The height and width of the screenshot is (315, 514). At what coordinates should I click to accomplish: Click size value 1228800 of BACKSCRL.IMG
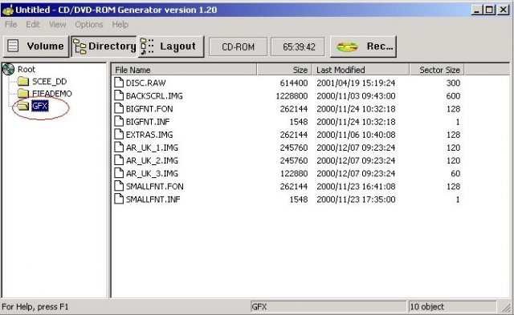pyautogui.click(x=292, y=96)
